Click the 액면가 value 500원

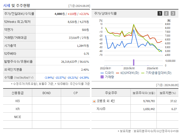pyautogui.click(x=85, y=30)
